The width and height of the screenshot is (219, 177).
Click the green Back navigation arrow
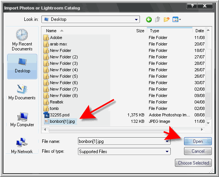(149, 19)
